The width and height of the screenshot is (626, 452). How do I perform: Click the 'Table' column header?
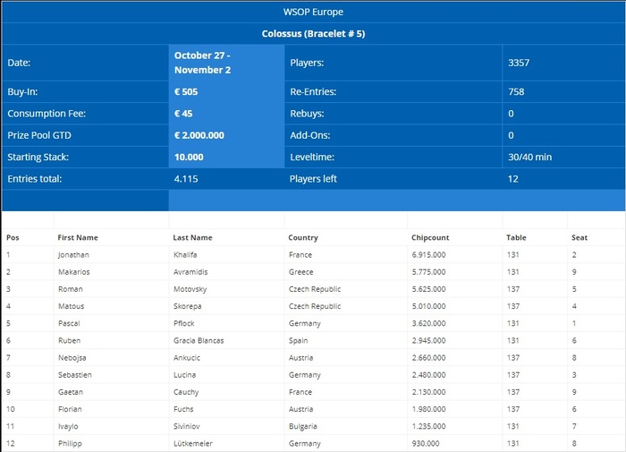tap(516, 238)
